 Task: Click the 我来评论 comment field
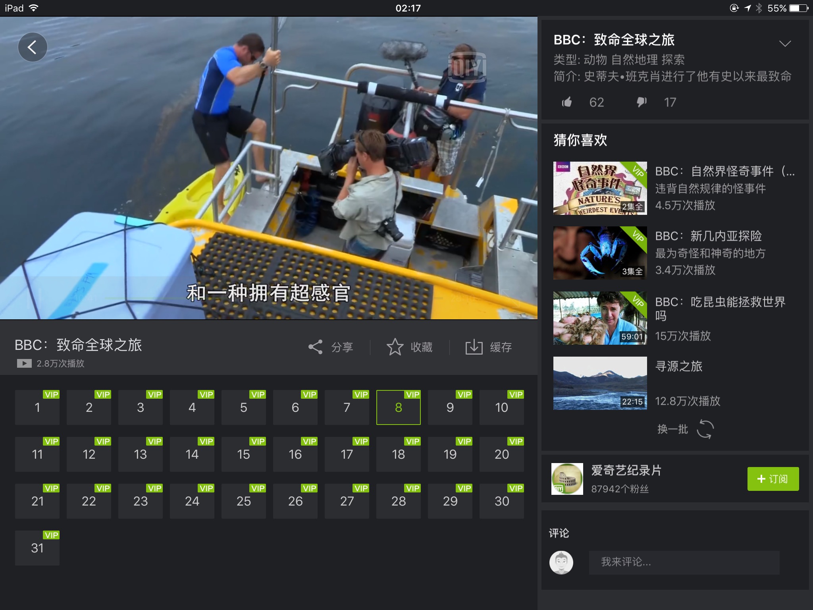[684, 562]
